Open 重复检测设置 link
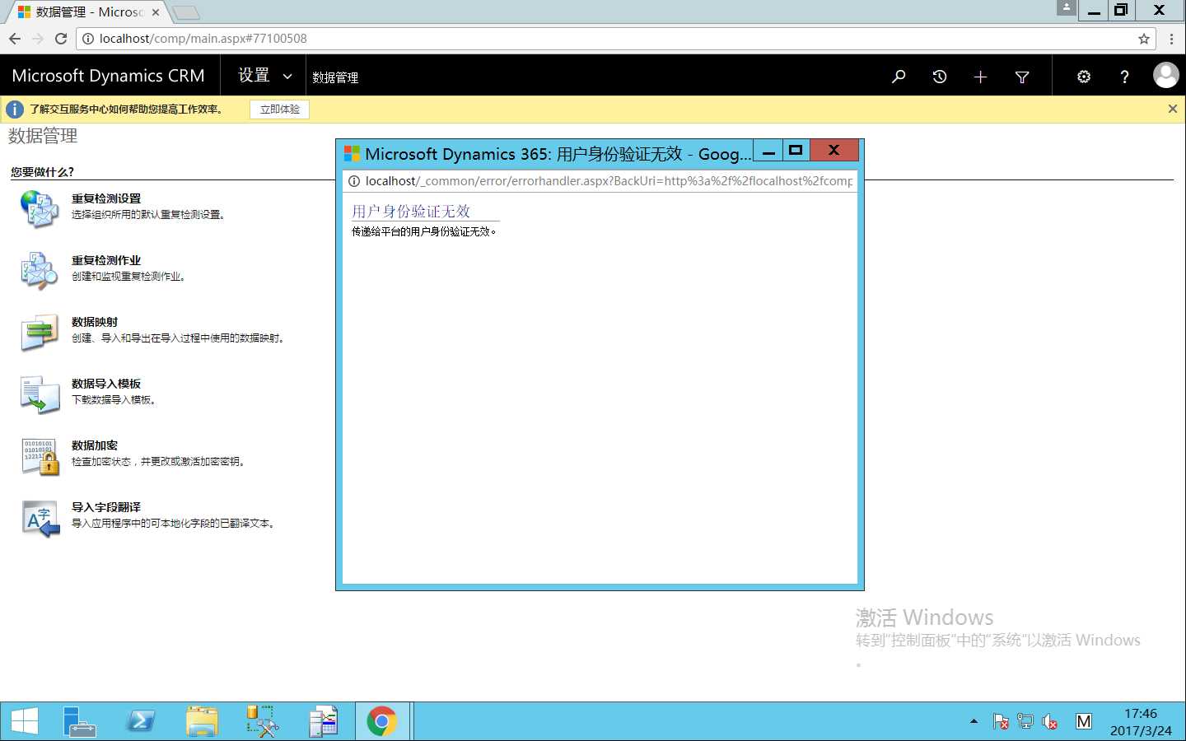1186x741 pixels. pyautogui.click(x=106, y=198)
